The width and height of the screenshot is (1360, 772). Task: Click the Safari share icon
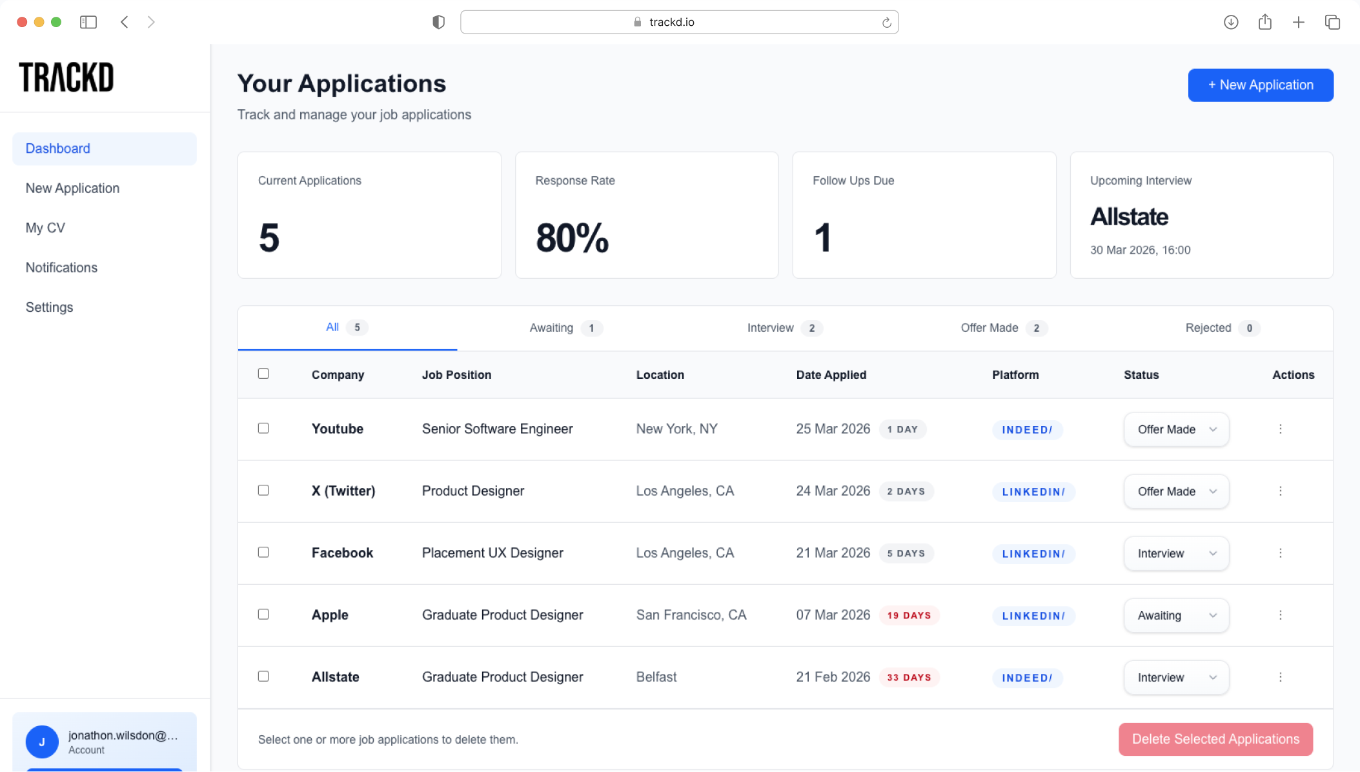click(x=1264, y=22)
